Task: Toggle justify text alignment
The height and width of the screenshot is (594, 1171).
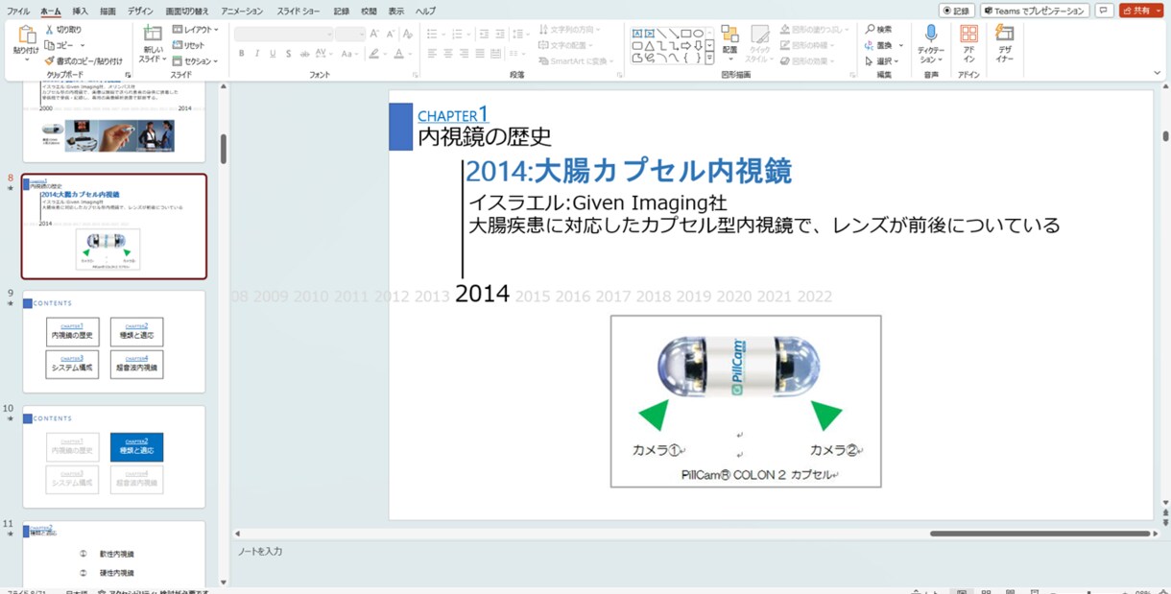Action: [480, 54]
